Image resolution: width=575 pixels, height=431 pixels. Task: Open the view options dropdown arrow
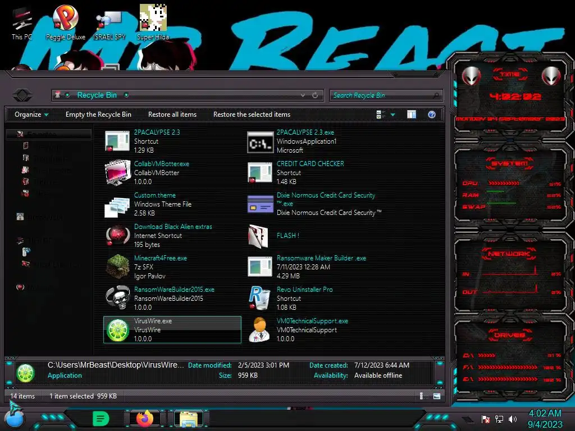pos(393,114)
